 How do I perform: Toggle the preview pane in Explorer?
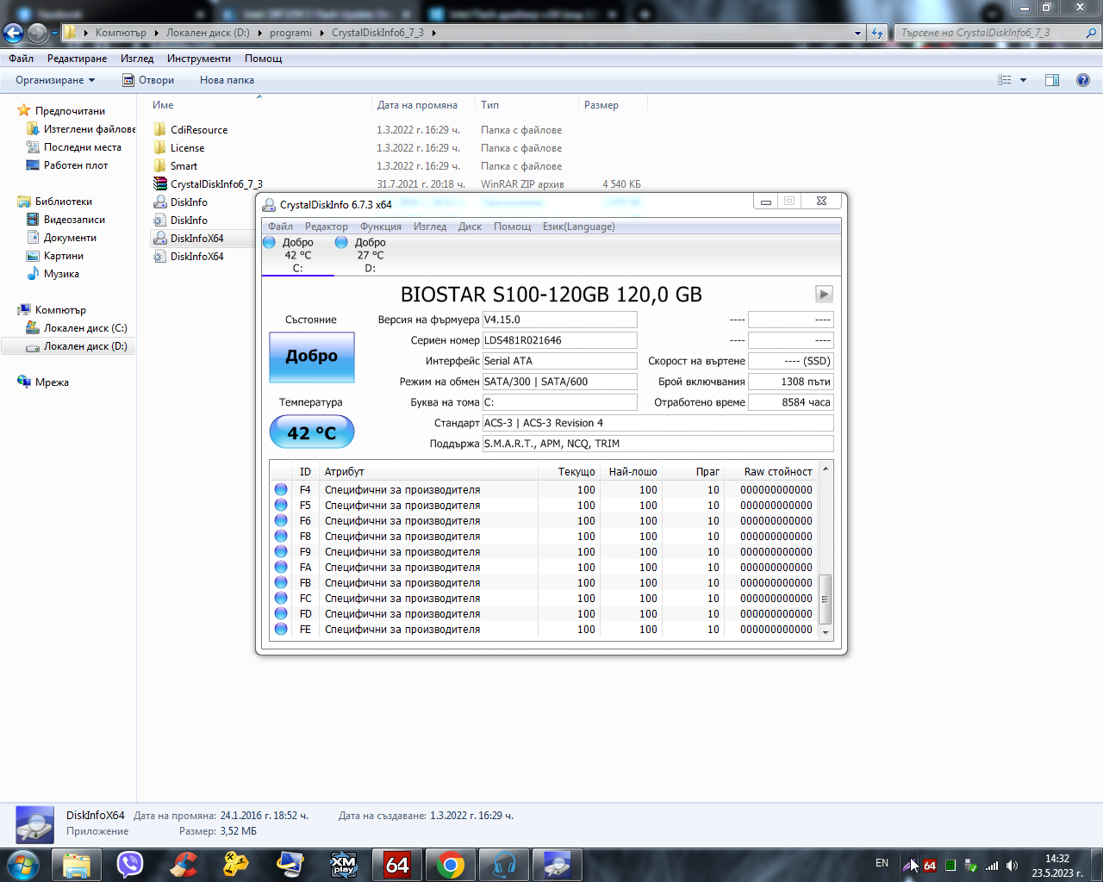[x=1051, y=80]
